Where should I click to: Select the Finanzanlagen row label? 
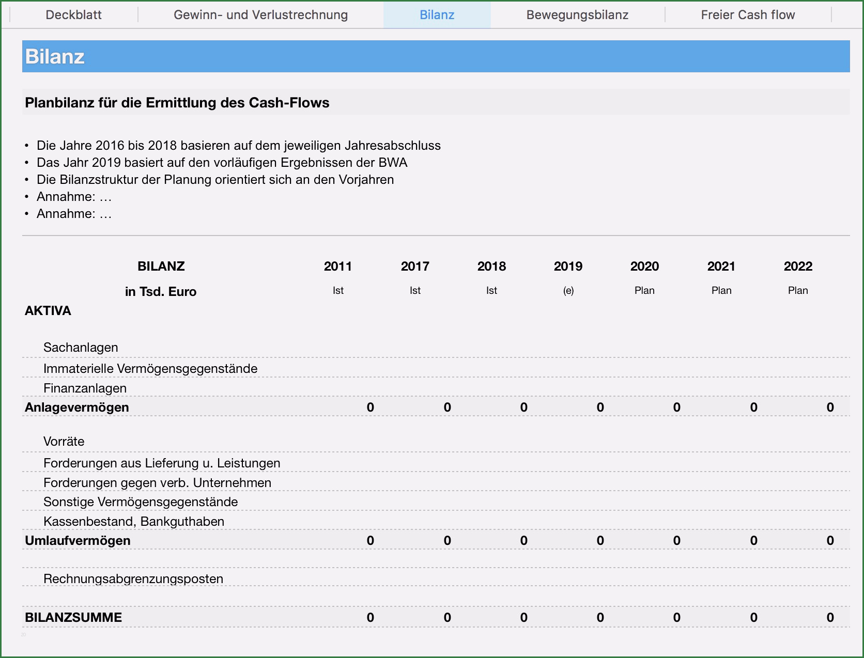point(85,388)
